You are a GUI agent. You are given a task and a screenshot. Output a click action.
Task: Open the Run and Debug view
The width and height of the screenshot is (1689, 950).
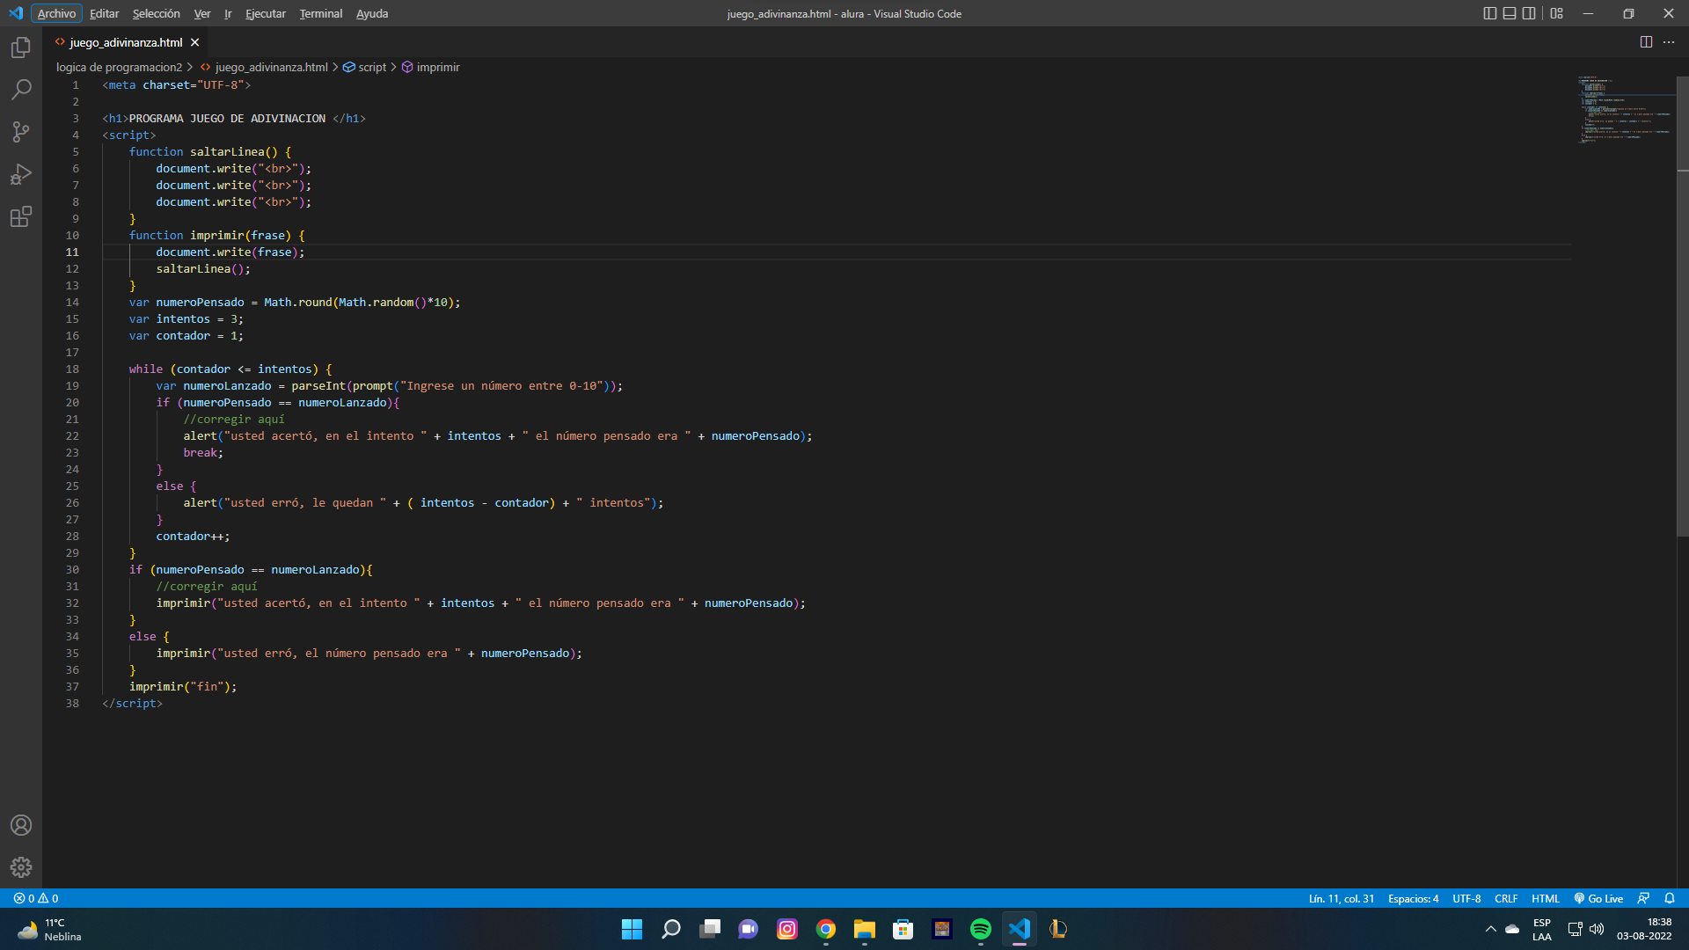pos(21,174)
